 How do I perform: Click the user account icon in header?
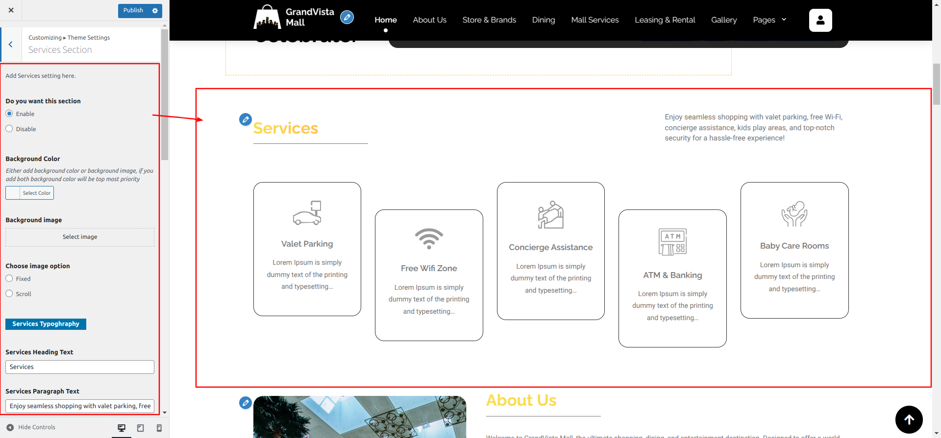[820, 20]
